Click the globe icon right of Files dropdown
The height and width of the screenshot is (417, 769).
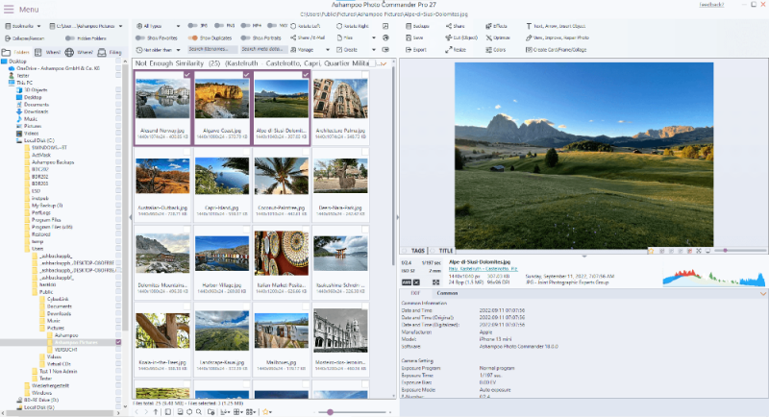[385, 37]
